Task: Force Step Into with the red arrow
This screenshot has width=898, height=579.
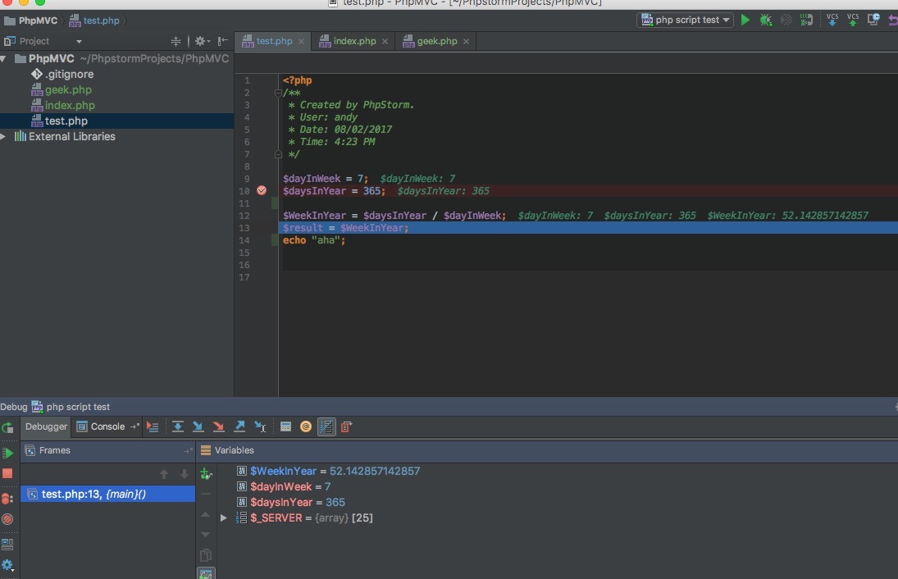Action: point(218,426)
